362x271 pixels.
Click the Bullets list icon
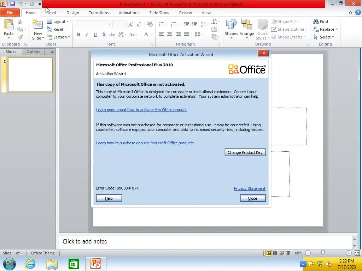click(161, 24)
